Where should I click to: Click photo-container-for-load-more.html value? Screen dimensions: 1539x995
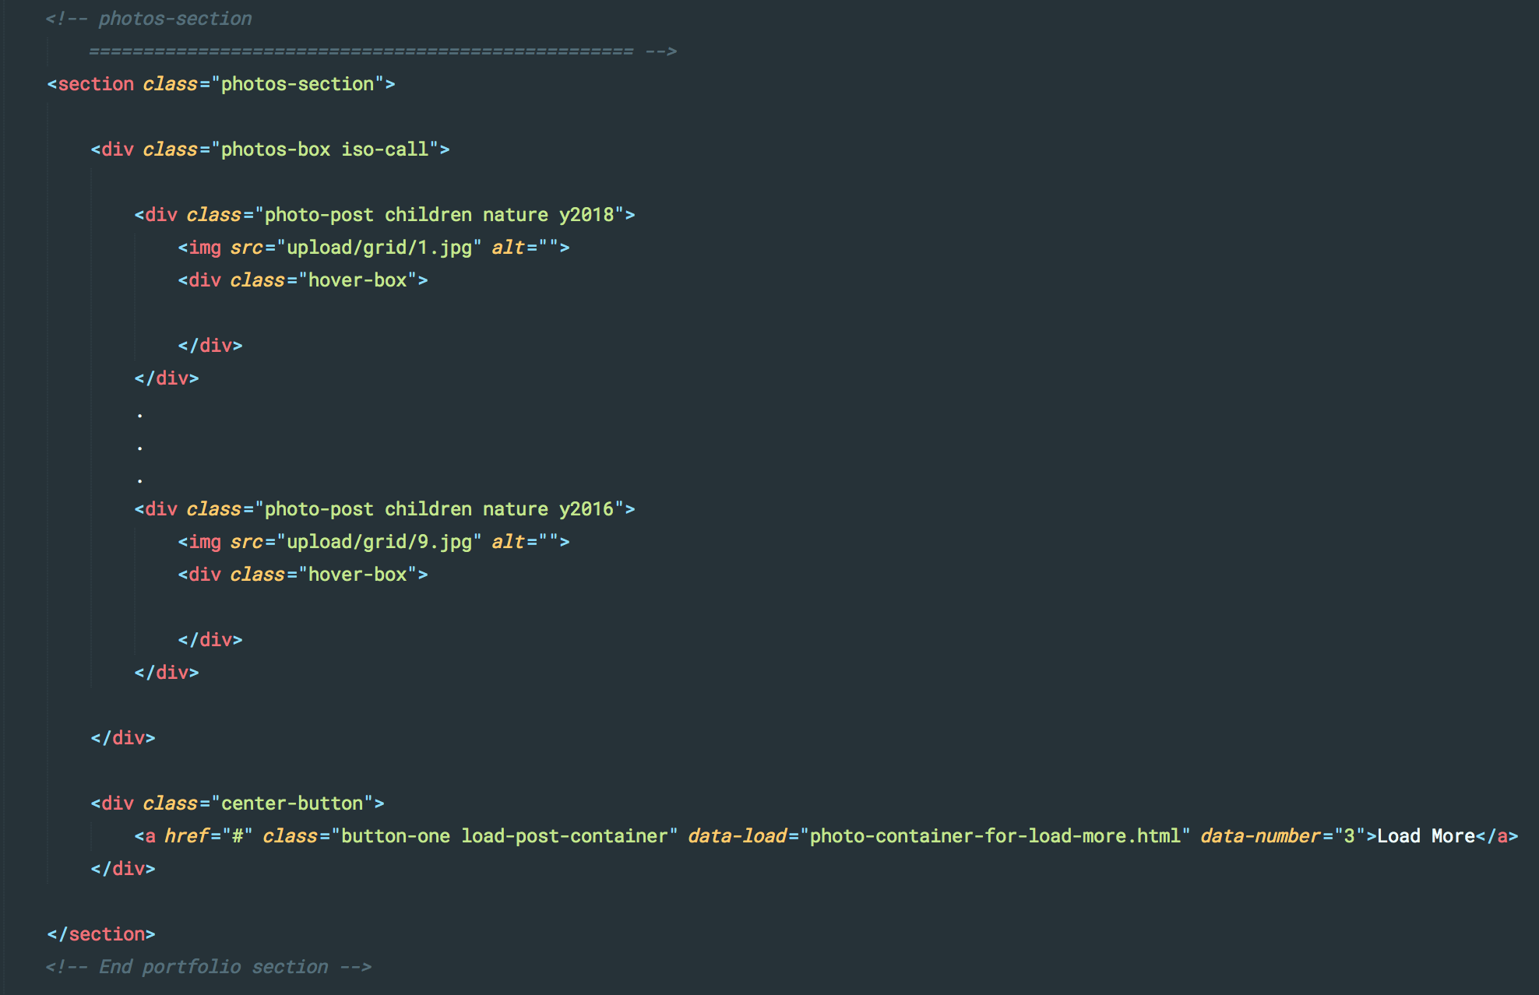pos(995,836)
